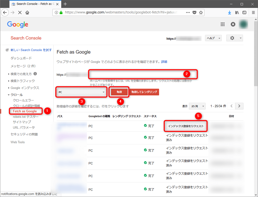This screenshot has height=197, width=258.
Task: Expand the Google インデックス section
Action: [x=25, y=88]
